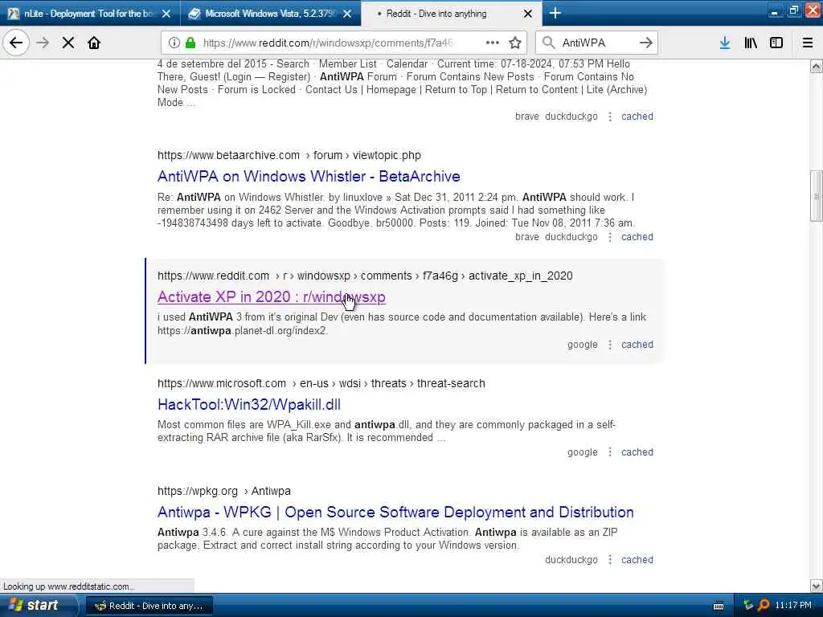Open options dots beside Reddit cached link

point(610,345)
